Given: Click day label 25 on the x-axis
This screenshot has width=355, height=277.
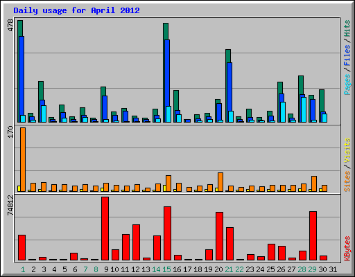Looking at the screenshot, I should [x=270, y=269].
